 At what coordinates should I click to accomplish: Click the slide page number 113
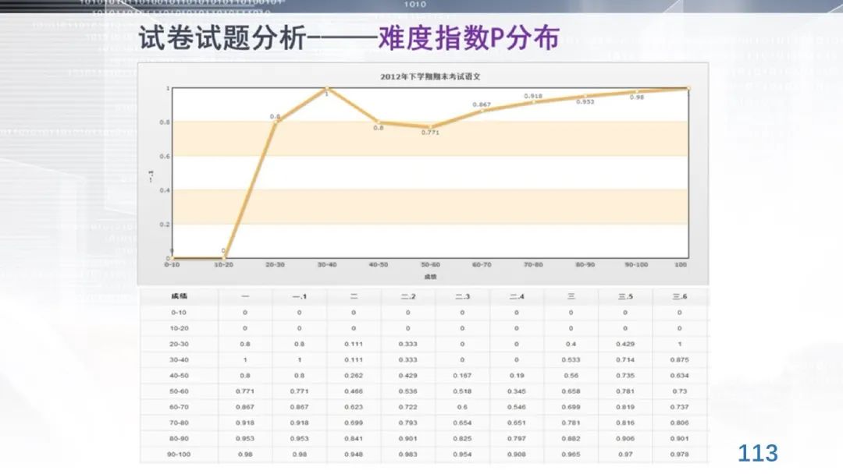pos(757,453)
